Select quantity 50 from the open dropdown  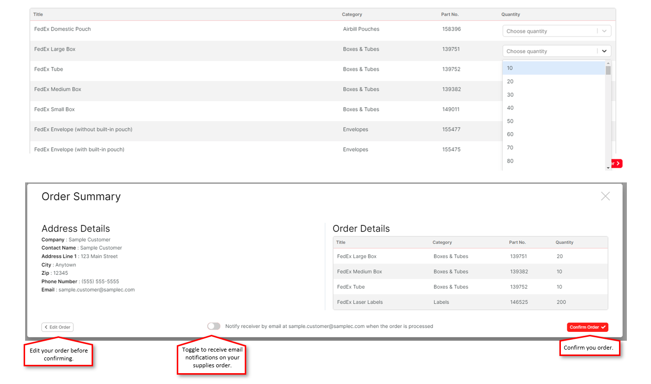tap(510, 121)
